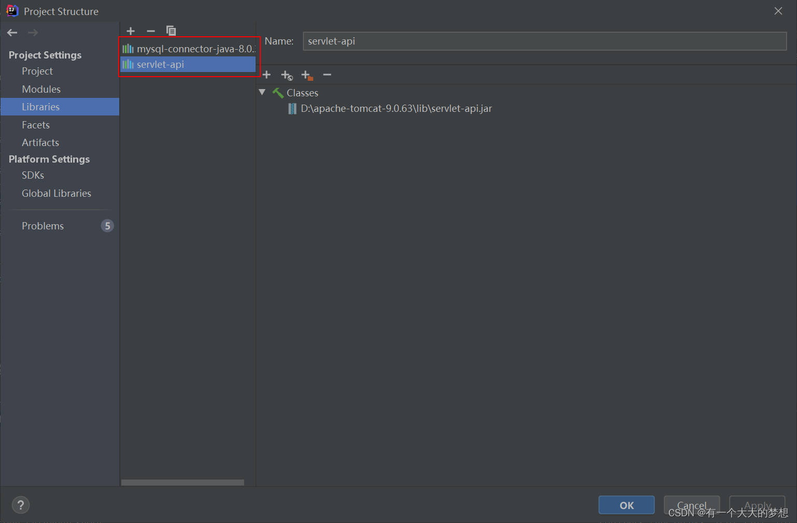
Task: Click the Classes hammer icon
Action: pos(278,93)
